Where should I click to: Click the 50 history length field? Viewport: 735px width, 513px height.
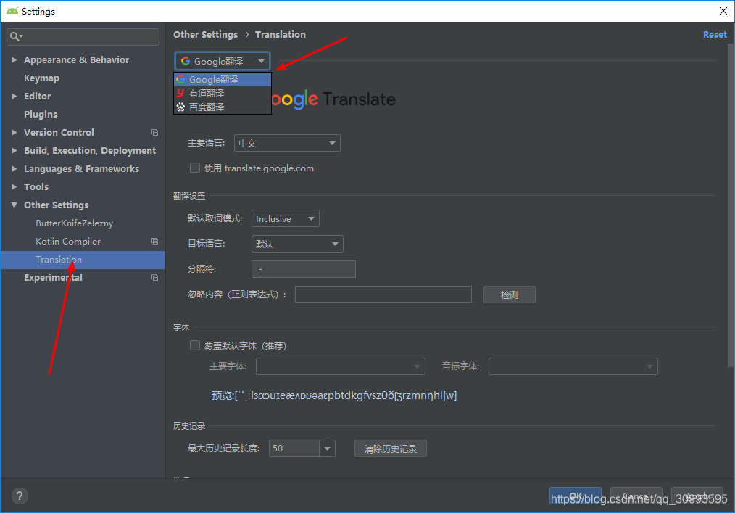(294, 448)
